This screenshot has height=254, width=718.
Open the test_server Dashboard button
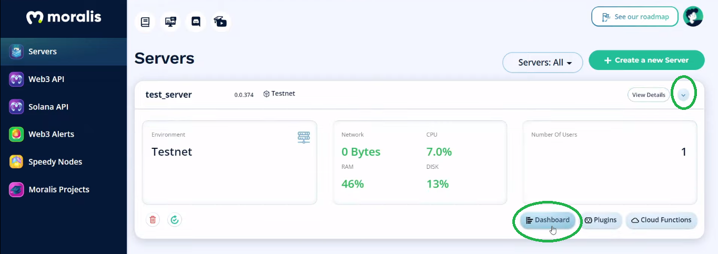coord(548,220)
